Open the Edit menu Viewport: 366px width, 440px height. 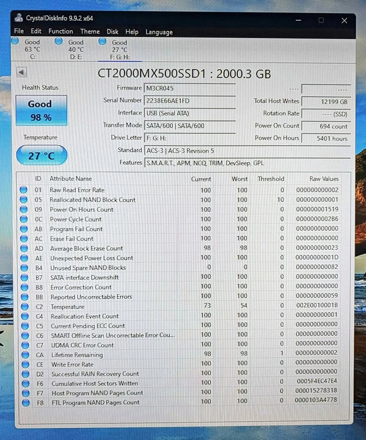click(36, 31)
